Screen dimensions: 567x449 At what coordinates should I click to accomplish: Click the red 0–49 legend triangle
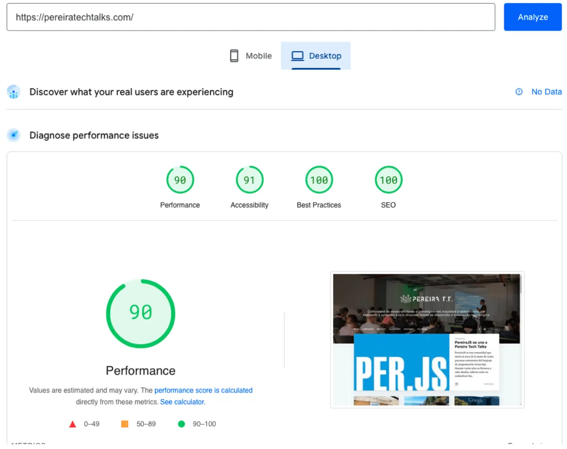73,424
